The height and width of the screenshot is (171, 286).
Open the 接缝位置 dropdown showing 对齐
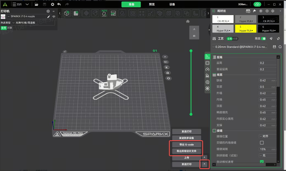(267, 136)
